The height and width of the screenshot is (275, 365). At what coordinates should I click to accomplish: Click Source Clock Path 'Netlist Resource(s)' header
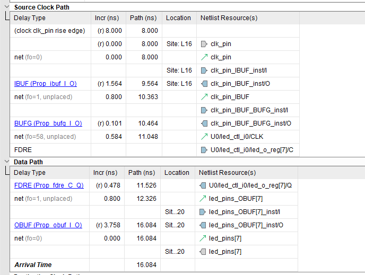click(248, 18)
